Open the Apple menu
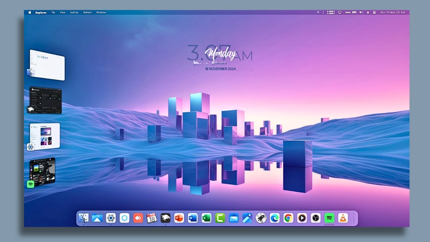The height and width of the screenshot is (242, 430). click(x=30, y=12)
